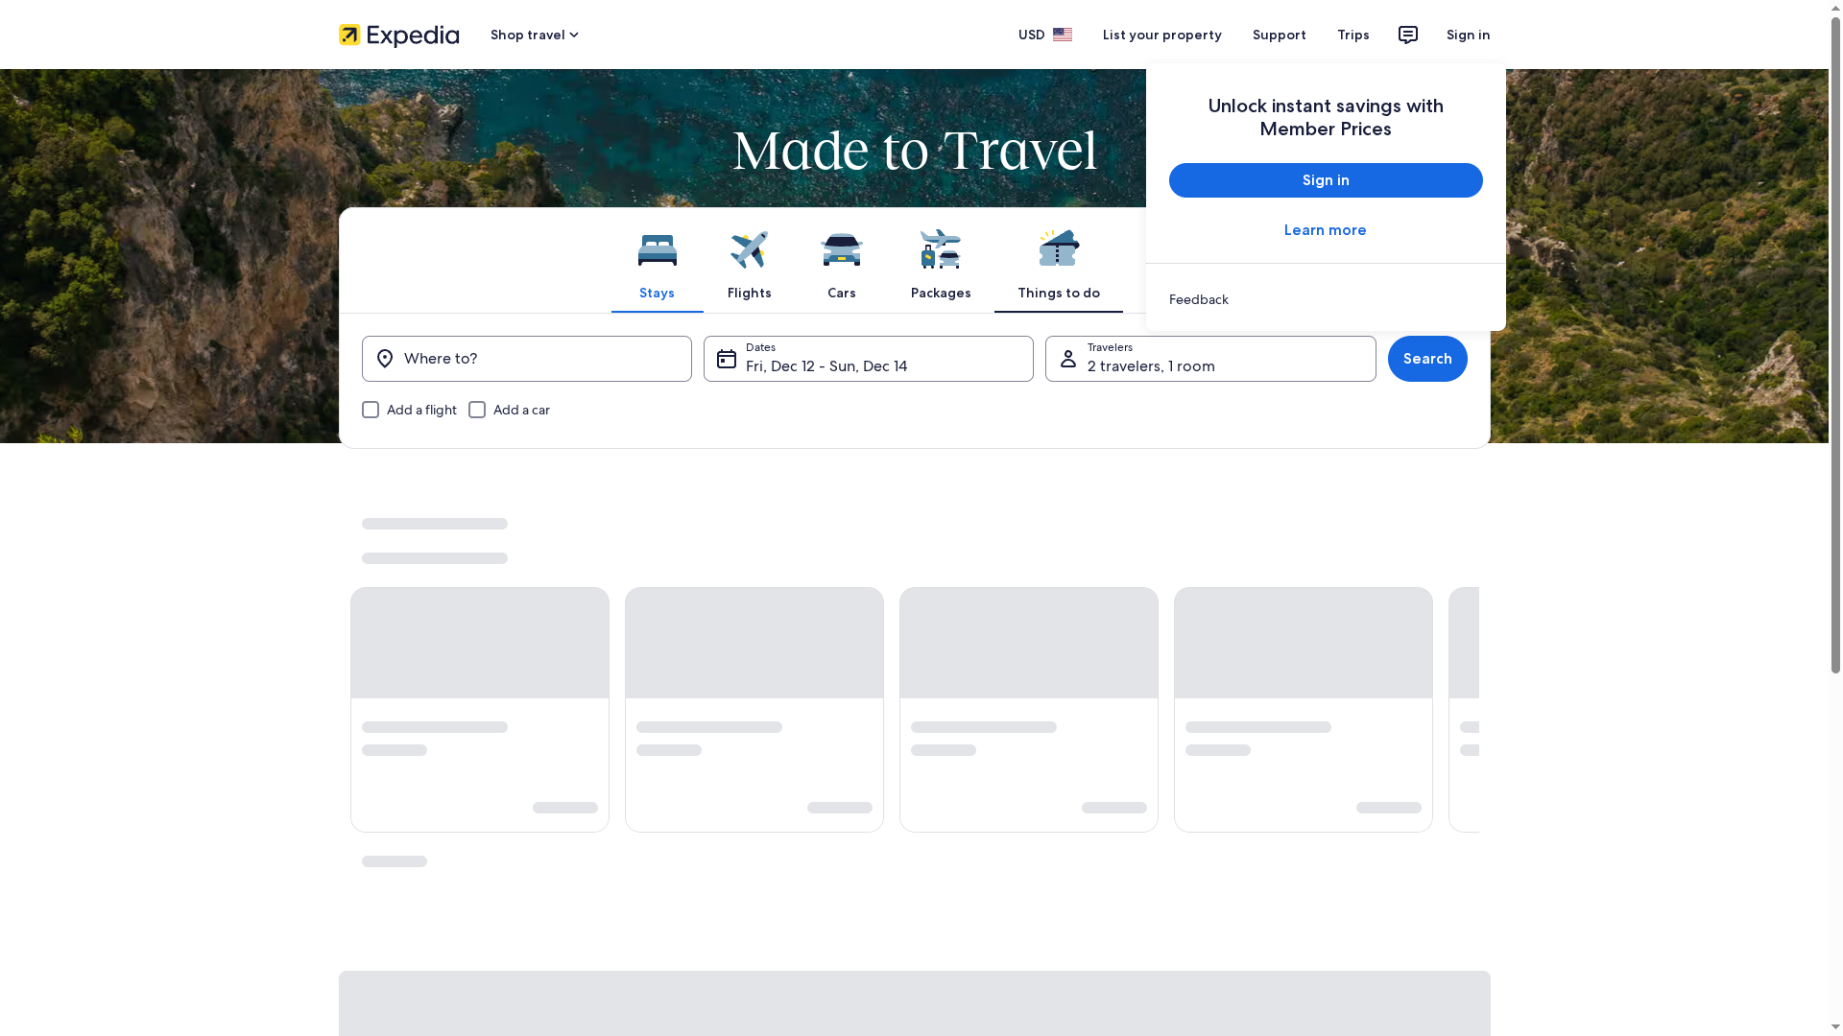Click the Packages luggage icon

[941, 247]
